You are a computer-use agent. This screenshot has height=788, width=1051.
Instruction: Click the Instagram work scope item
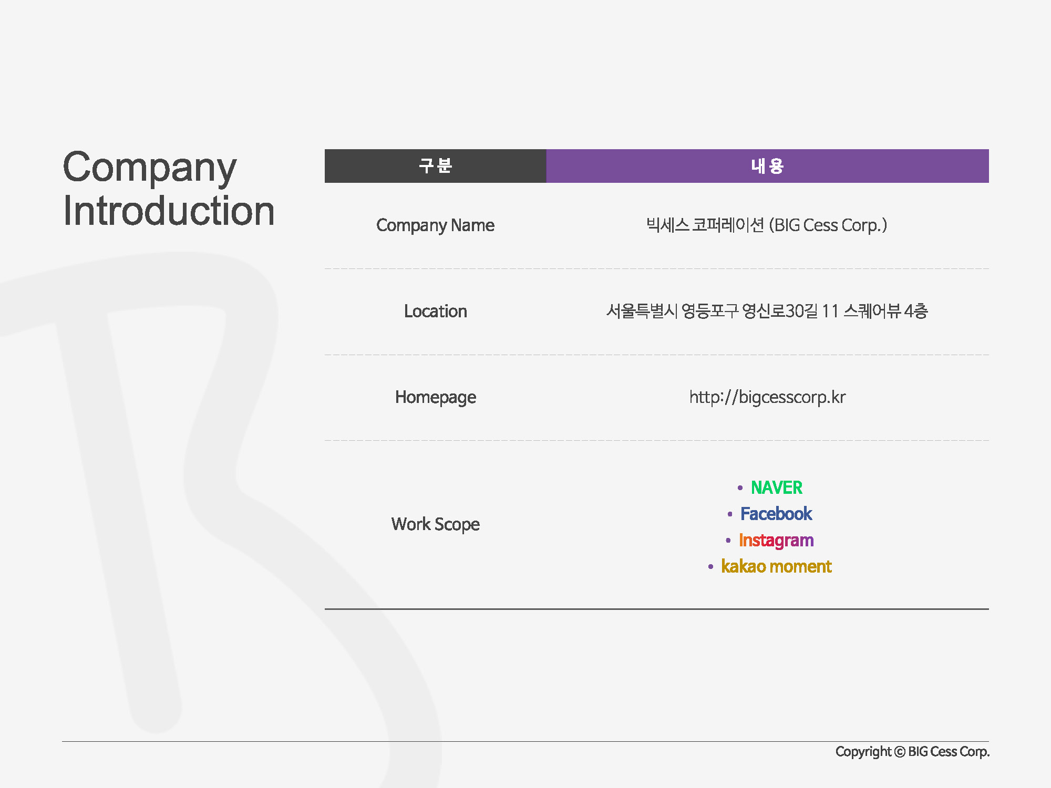[776, 540]
